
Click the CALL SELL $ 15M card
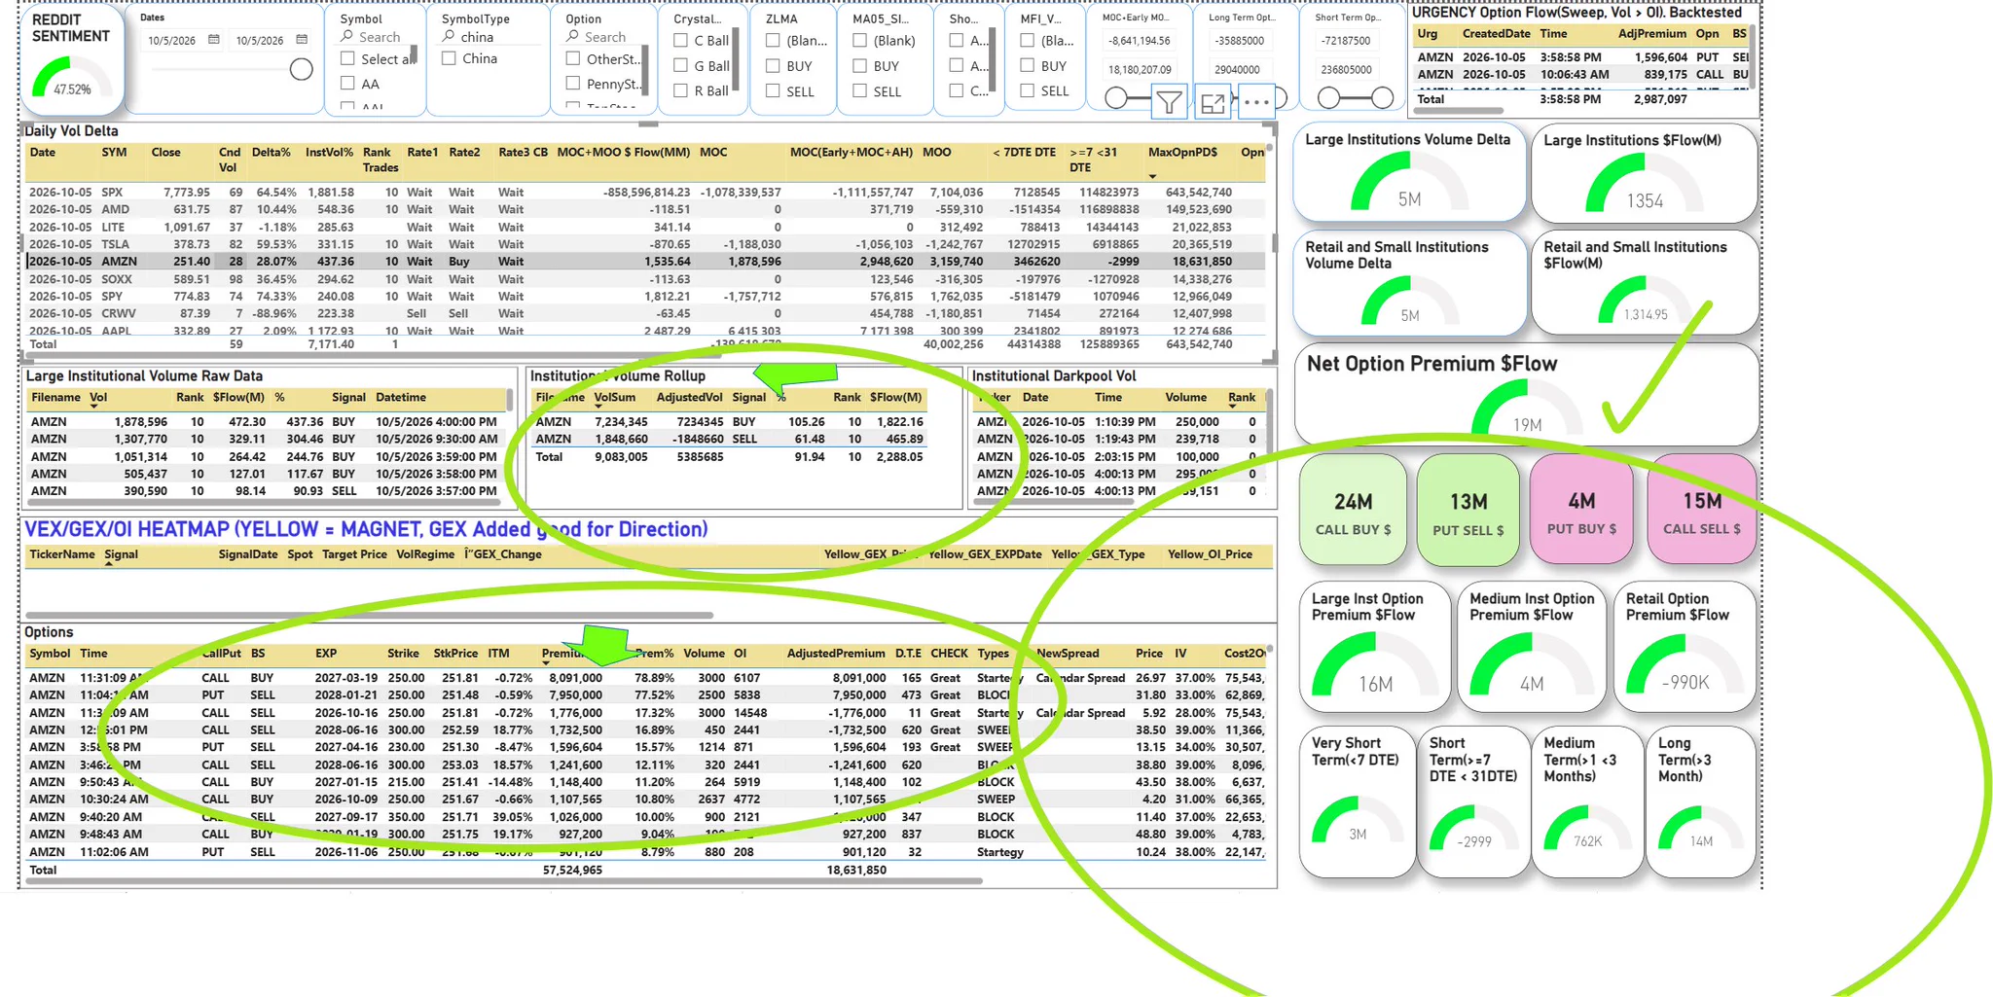1701,510
